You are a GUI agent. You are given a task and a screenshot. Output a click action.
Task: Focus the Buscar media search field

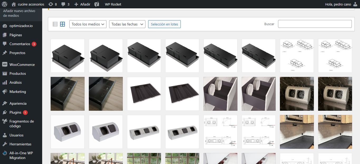(315, 24)
